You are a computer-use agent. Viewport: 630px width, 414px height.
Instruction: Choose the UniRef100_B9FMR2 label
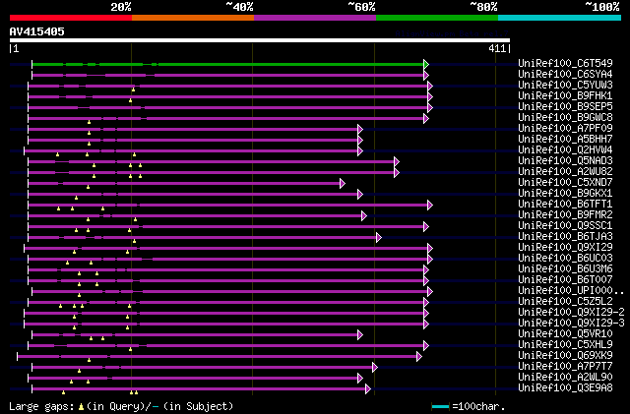(565, 215)
